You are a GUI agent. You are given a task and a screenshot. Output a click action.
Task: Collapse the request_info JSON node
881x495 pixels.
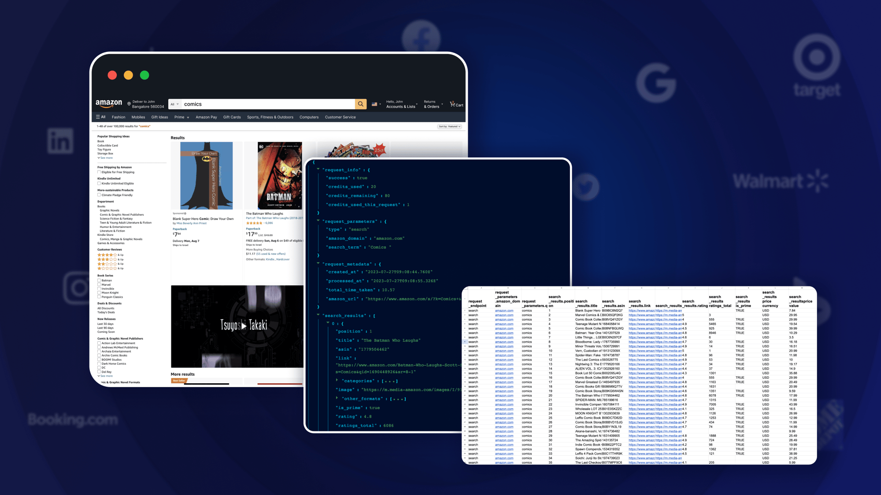click(x=318, y=169)
